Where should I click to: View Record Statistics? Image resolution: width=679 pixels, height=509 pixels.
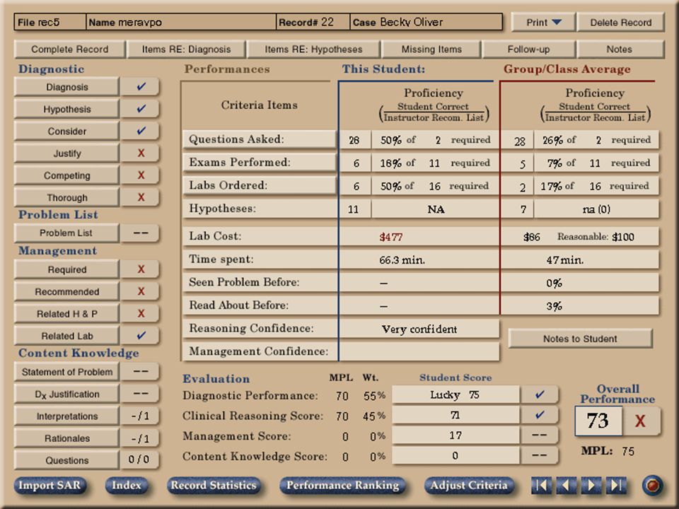point(214,486)
